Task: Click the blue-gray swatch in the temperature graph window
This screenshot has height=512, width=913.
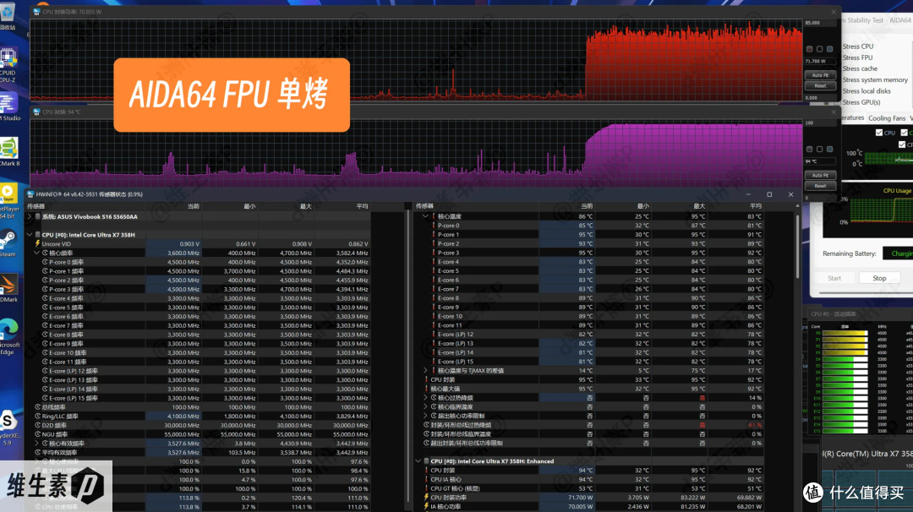Action: pyautogui.click(x=830, y=150)
